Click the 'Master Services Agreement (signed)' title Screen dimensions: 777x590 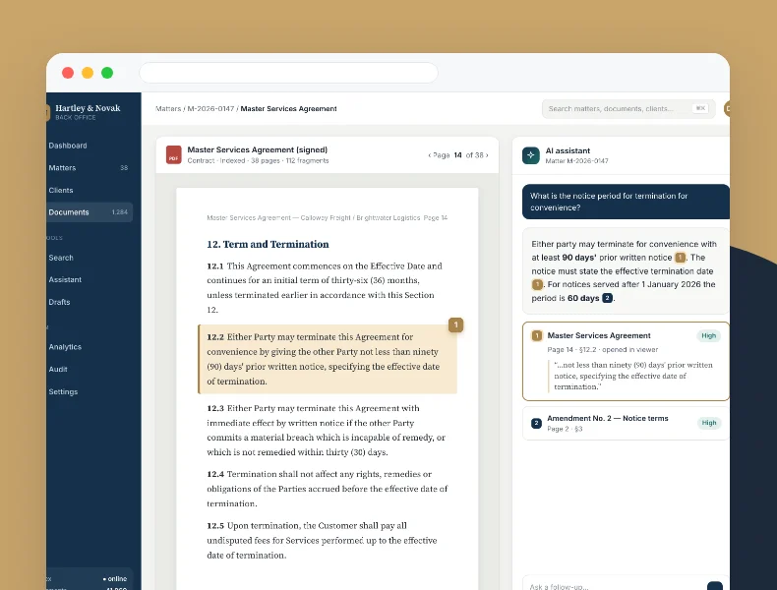coord(257,149)
